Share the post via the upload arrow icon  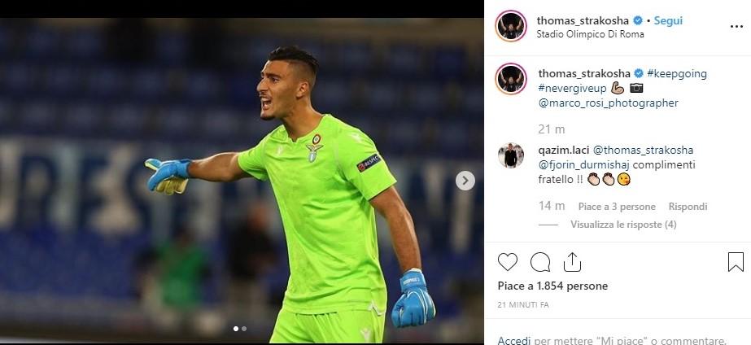(572, 262)
